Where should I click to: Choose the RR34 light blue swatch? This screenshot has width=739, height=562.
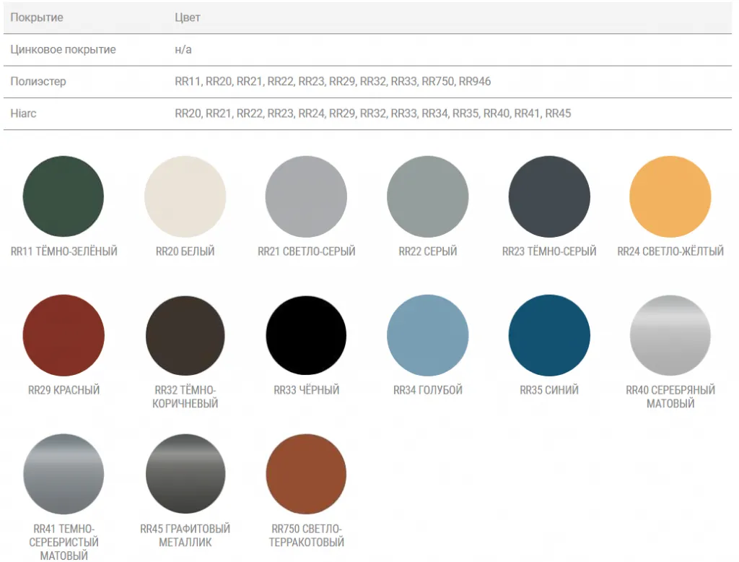pyautogui.click(x=427, y=335)
